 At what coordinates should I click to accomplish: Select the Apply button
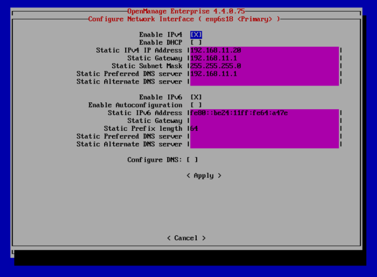(x=204, y=176)
